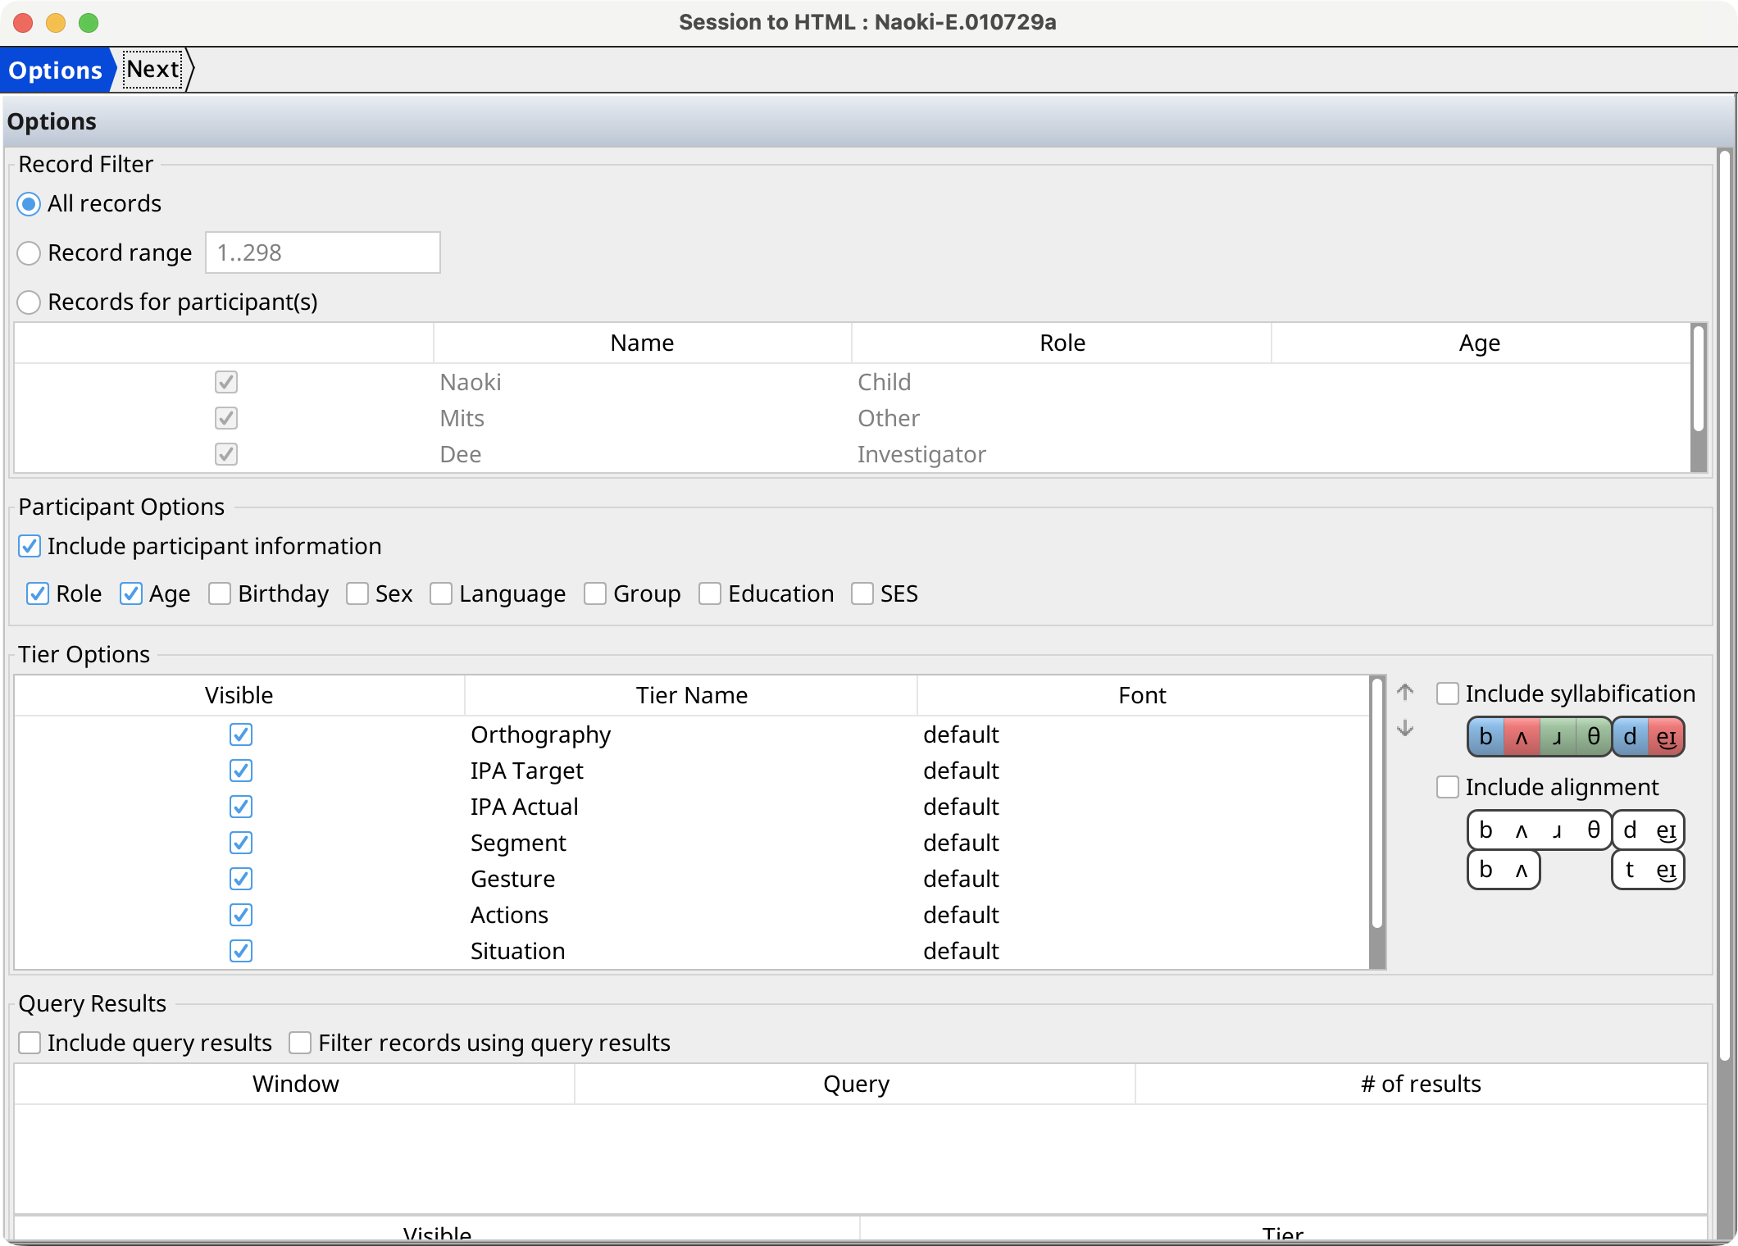Screen dimensions: 1738x1246
Task: Click the Name column header
Action: [642, 343]
